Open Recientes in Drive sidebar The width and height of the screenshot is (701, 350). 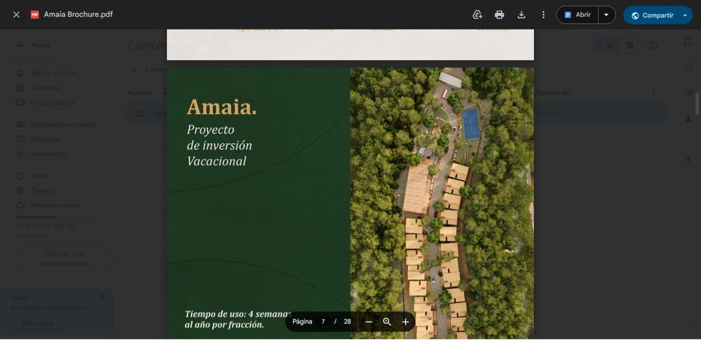(x=44, y=139)
